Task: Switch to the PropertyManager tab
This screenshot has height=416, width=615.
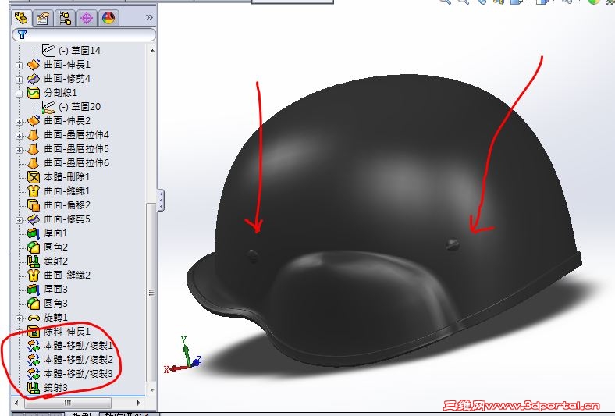Action: point(43,18)
